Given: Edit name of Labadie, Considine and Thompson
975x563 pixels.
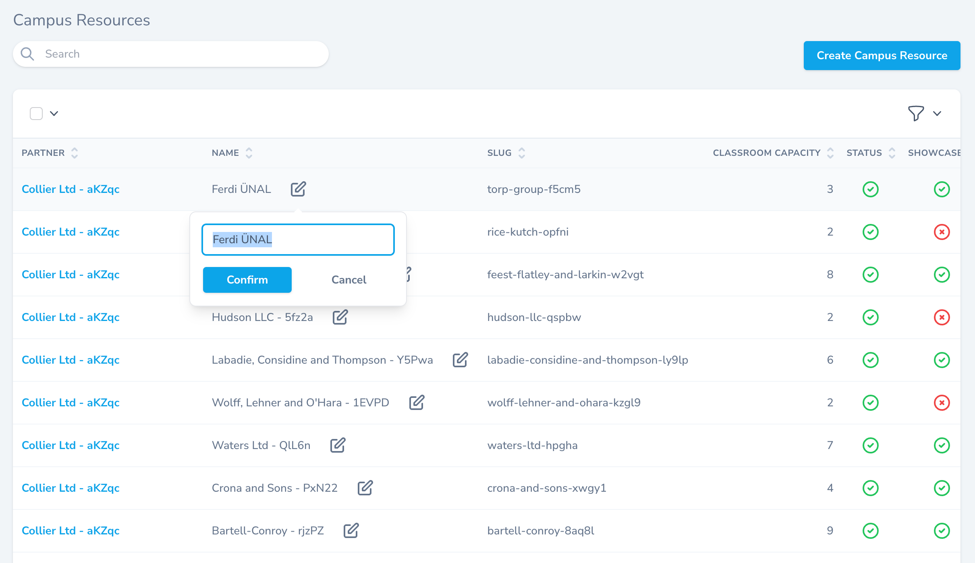Looking at the screenshot, I should click(x=460, y=360).
